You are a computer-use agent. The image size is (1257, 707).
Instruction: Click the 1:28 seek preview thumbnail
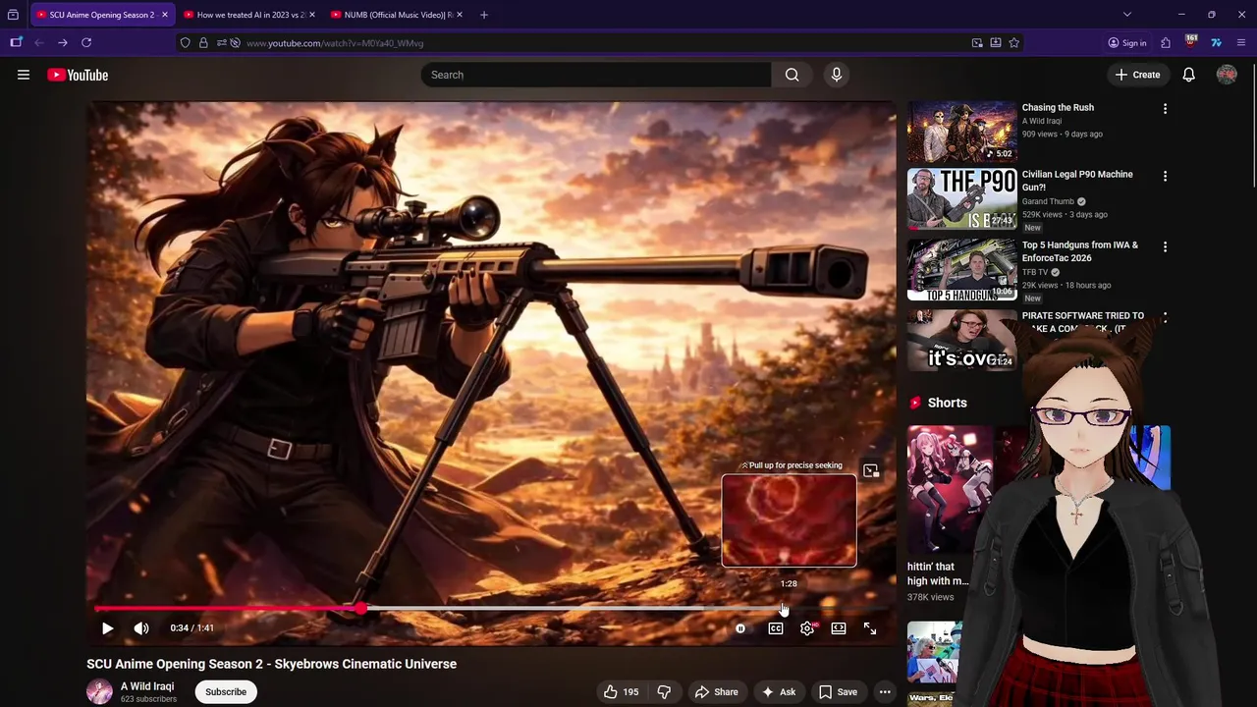tap(790, 521)
